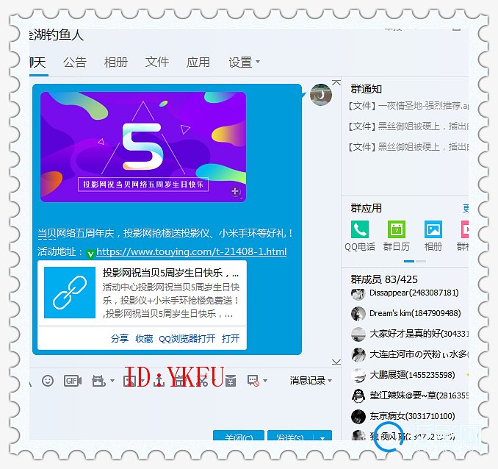Switch to the 相册 tab

pos(115,62)
